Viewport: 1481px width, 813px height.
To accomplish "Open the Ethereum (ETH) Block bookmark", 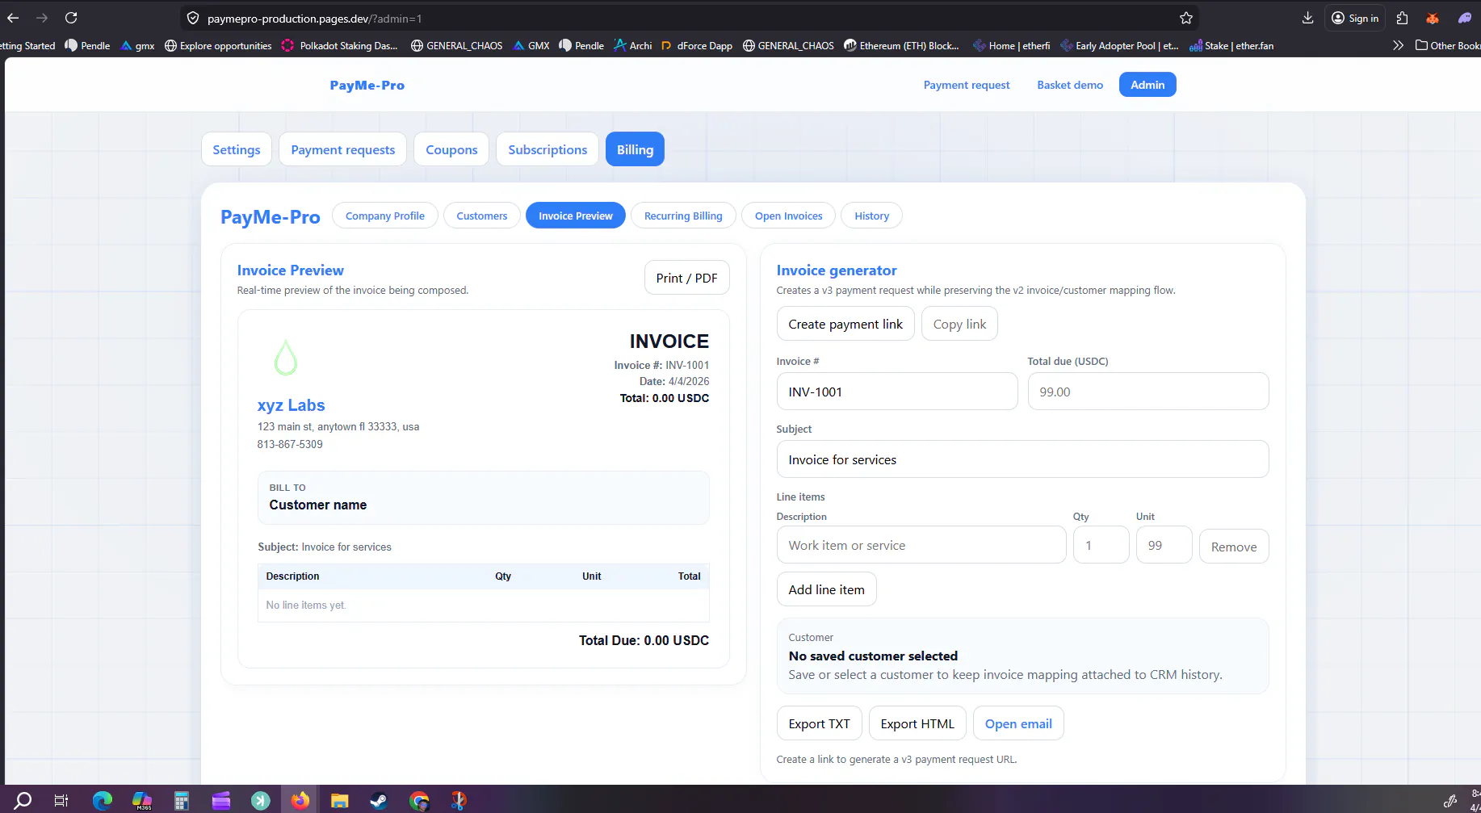I will pos(901,45).
